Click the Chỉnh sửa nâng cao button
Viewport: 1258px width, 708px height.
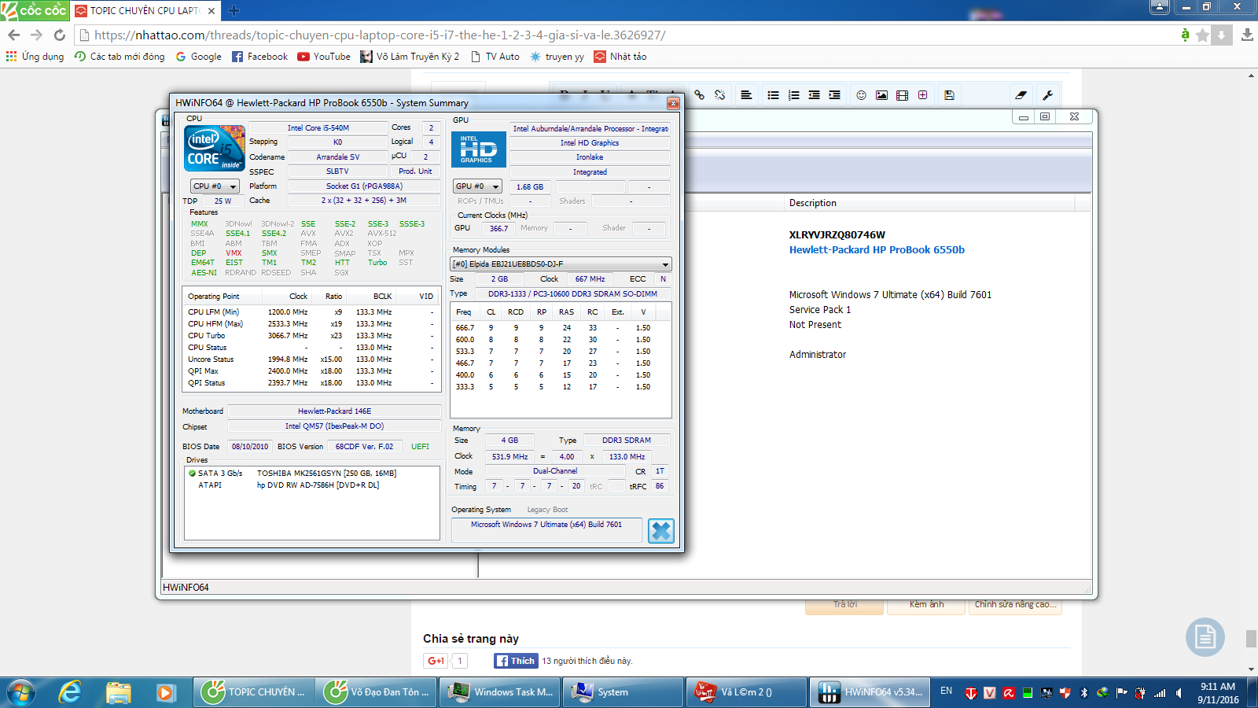[1015, 607]
